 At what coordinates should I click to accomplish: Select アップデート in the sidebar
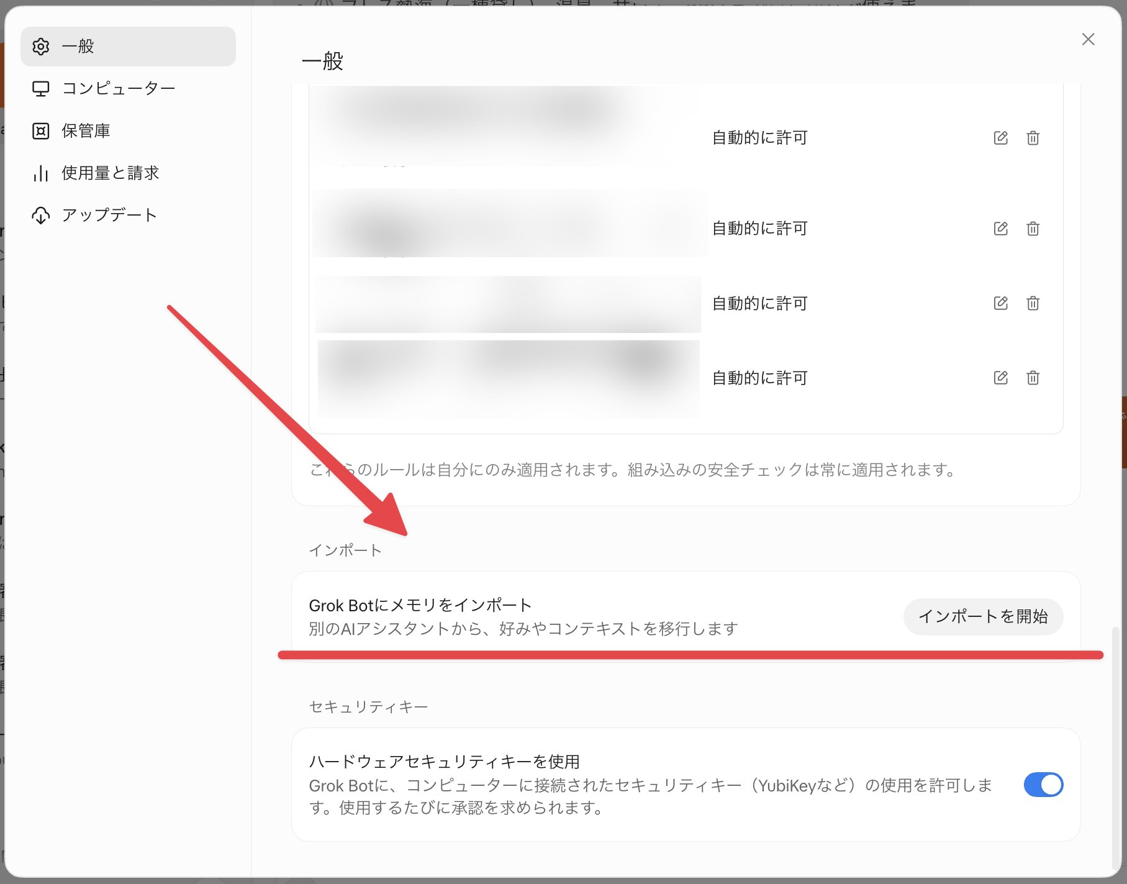click(128, 216)
